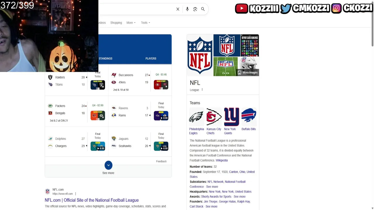Image resolution: width=374 pixels, height=210 pixels.
Task: Switch to the Shopping search tab
Action: [116, 23]
